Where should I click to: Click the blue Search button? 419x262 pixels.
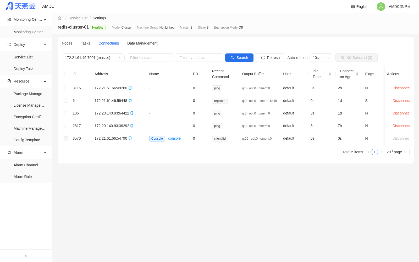click(x=239, y=58)
